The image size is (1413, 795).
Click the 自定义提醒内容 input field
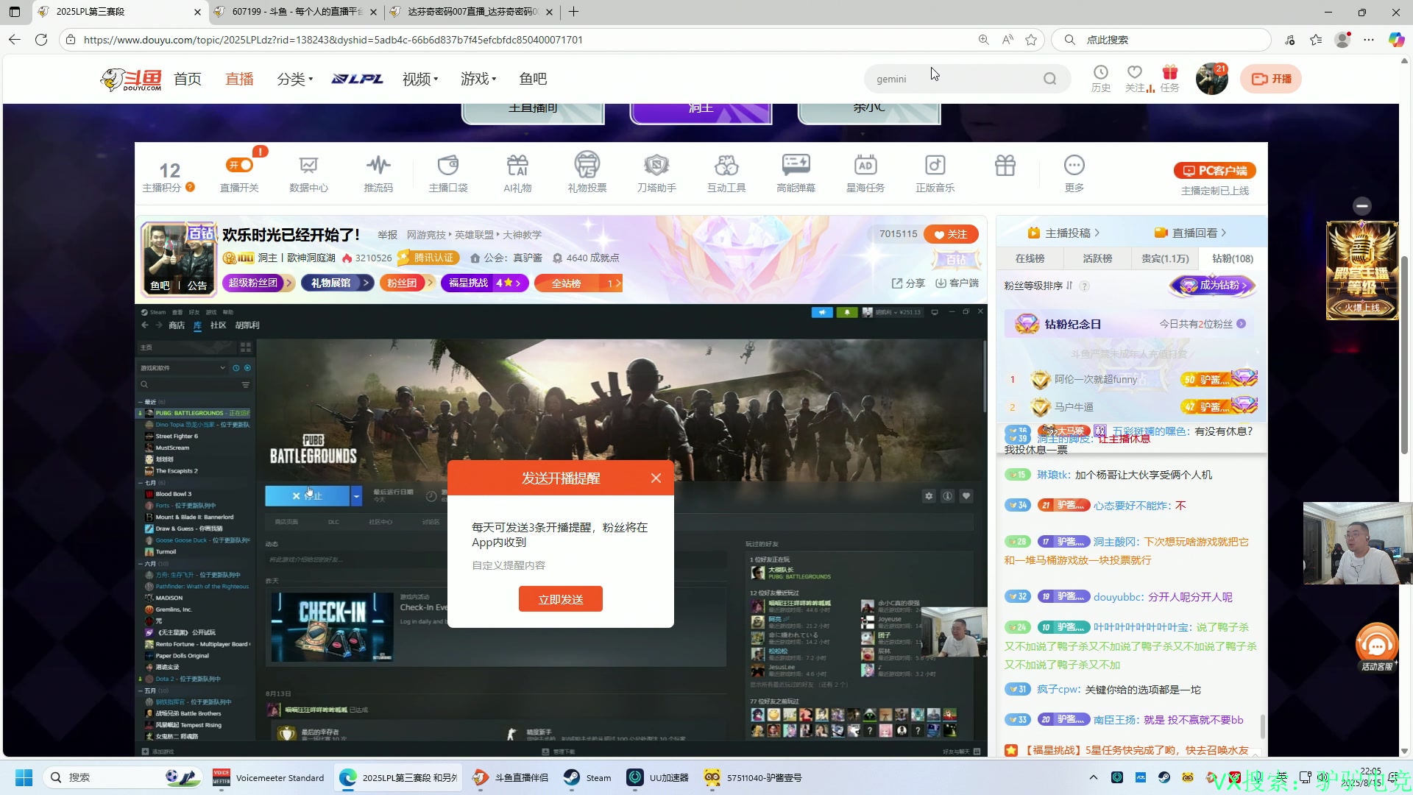pyautogui.click(x=561, y=565)
